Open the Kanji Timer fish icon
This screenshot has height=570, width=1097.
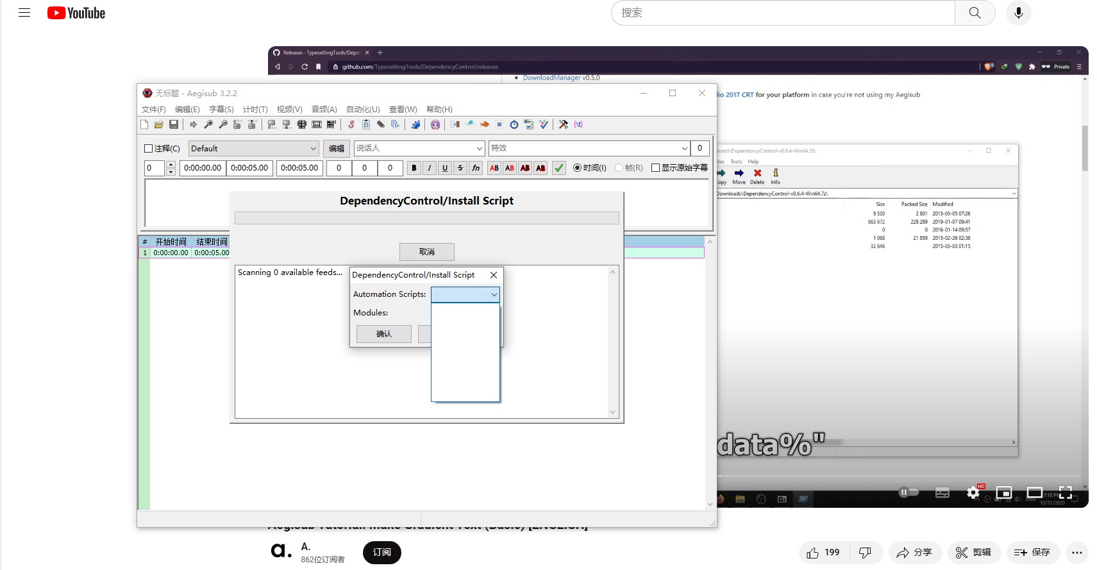coord(485,124)
